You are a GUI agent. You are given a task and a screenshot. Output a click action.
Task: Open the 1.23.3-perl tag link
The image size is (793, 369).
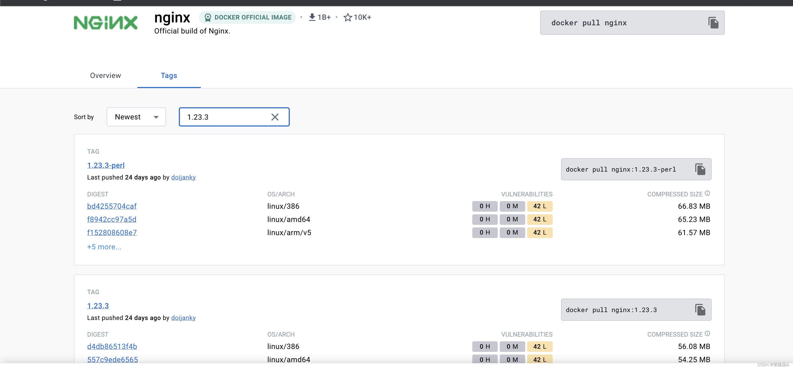(x=106, y=165)
